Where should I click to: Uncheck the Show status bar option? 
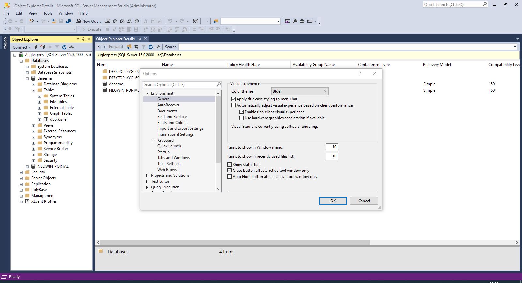230,165
